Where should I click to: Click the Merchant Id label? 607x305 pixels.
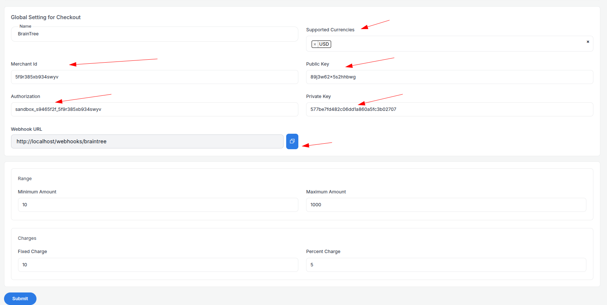point(24,64)
